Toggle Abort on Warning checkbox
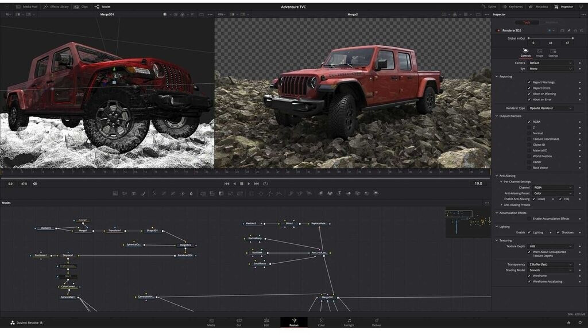The height and width of the screenshot is (335, 588). 529,94
